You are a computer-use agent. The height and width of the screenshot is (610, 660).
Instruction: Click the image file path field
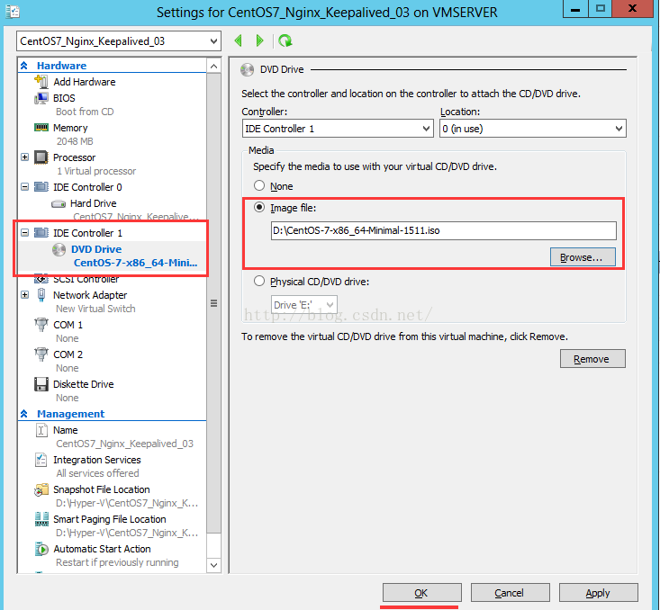pos(444,230)
